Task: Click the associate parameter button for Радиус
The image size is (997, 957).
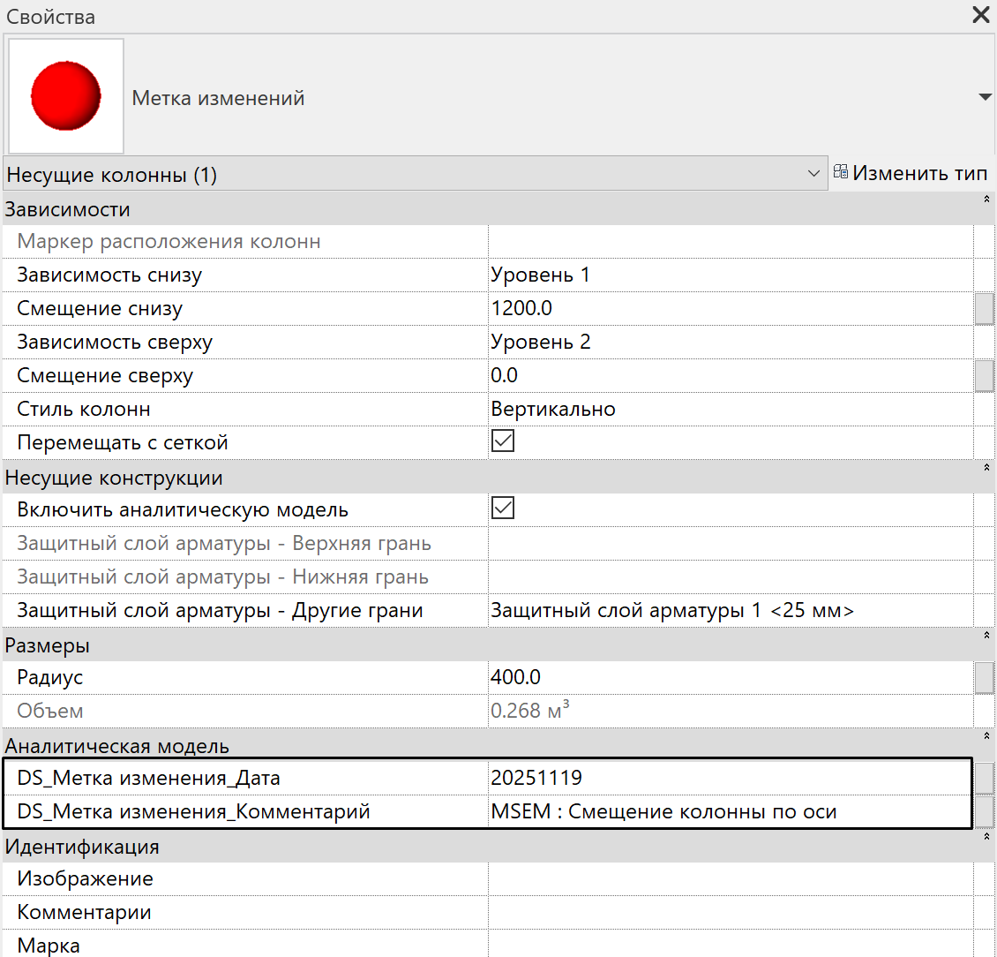Action: (984, 678)
